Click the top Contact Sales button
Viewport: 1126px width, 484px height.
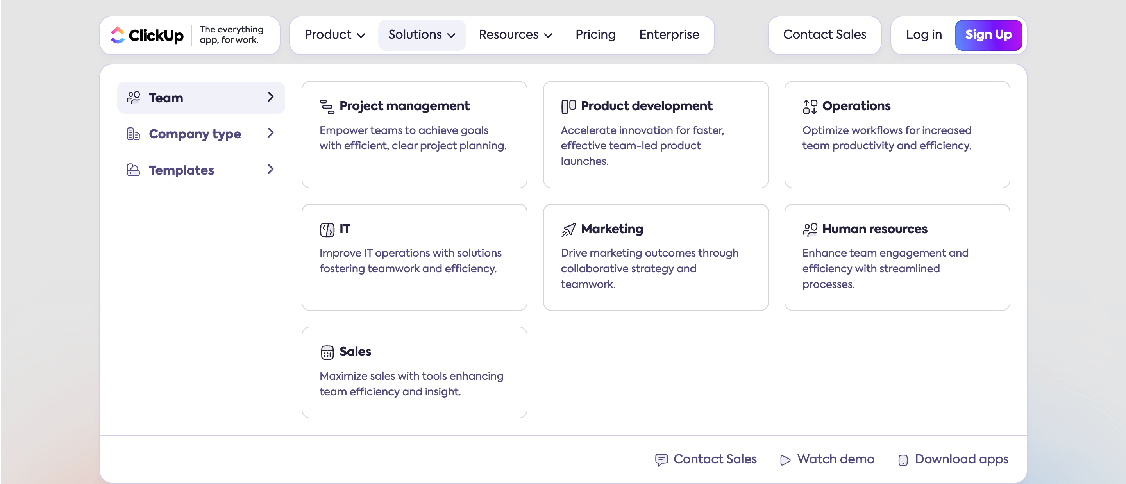coord(824,35)
